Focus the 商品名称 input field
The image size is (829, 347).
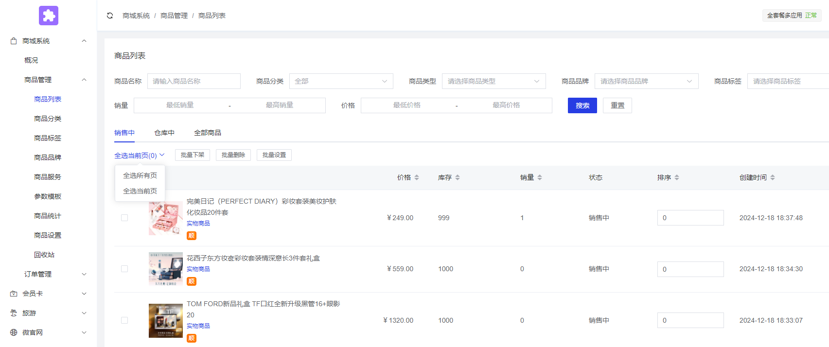(x=194, y=81)
